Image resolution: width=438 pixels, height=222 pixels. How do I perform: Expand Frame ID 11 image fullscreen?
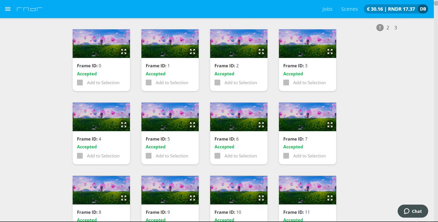[330, 198]
